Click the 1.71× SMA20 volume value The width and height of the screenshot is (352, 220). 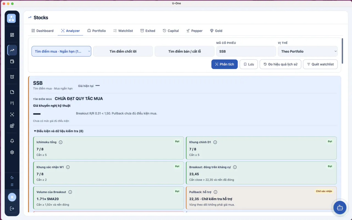48,199
